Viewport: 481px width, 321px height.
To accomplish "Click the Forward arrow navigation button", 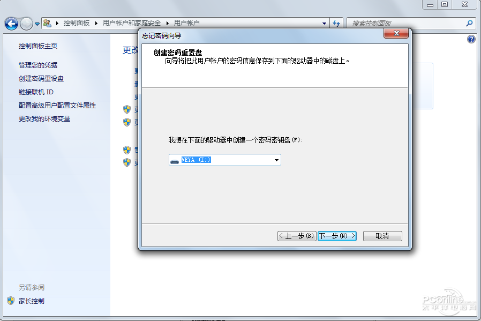I will click(x=26, y=24).
